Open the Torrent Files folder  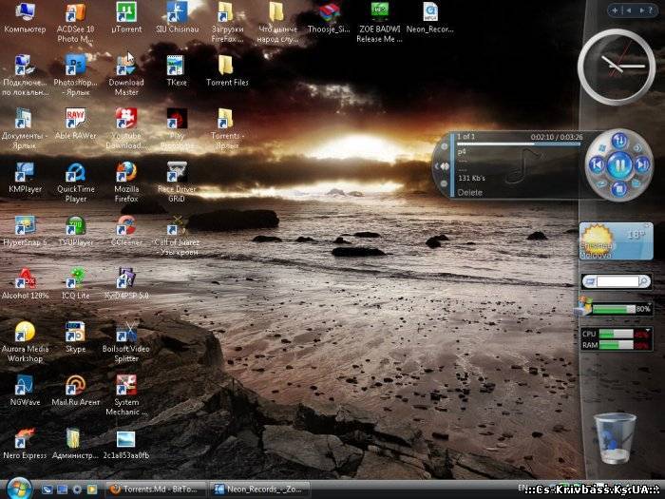tap(227, 71)
